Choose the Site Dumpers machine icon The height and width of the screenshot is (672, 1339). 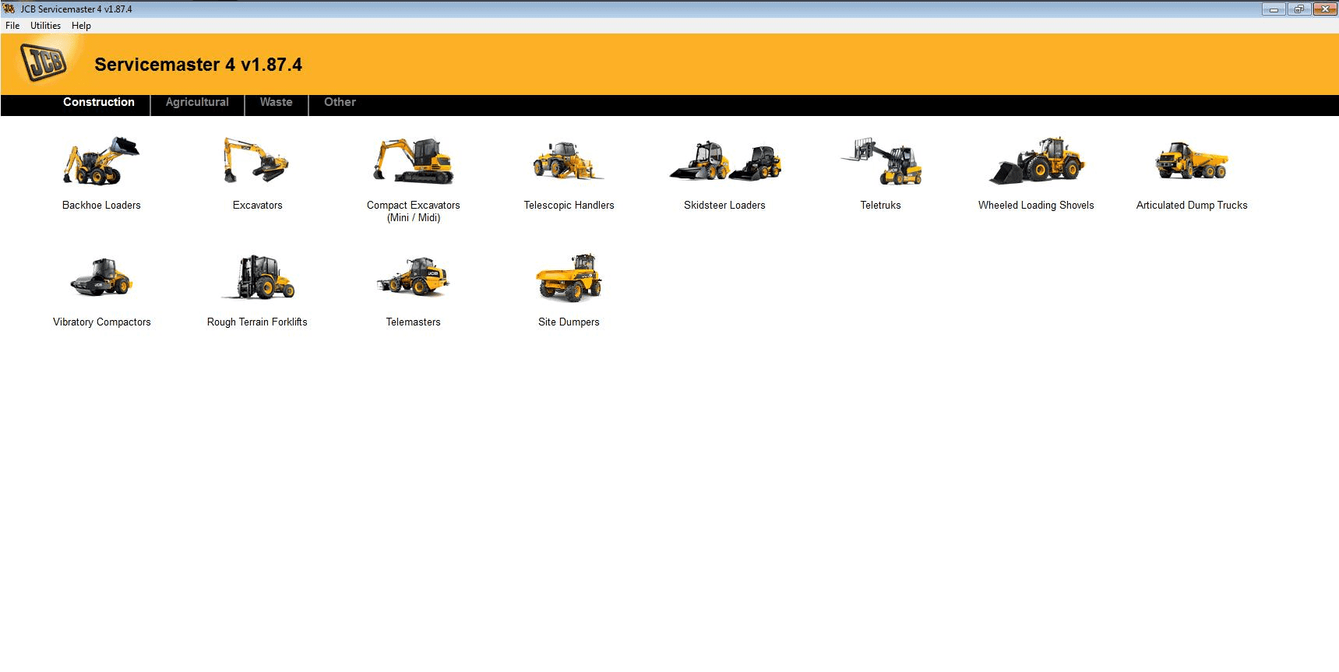tap(569, 277)
